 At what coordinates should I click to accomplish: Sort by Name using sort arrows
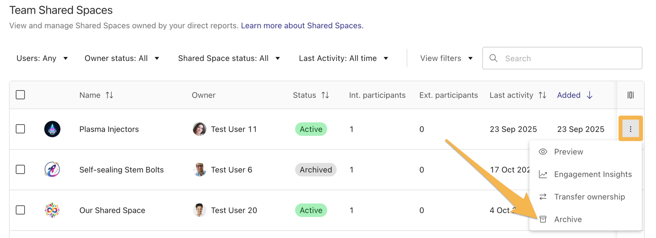coord(109,95)
